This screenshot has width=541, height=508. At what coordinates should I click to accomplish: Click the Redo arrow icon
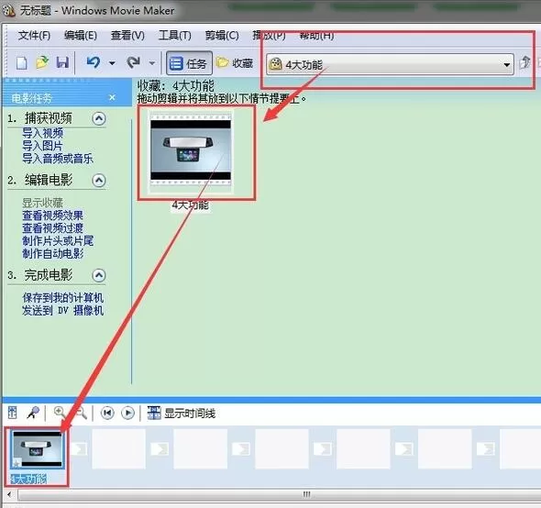pos(133,62)
